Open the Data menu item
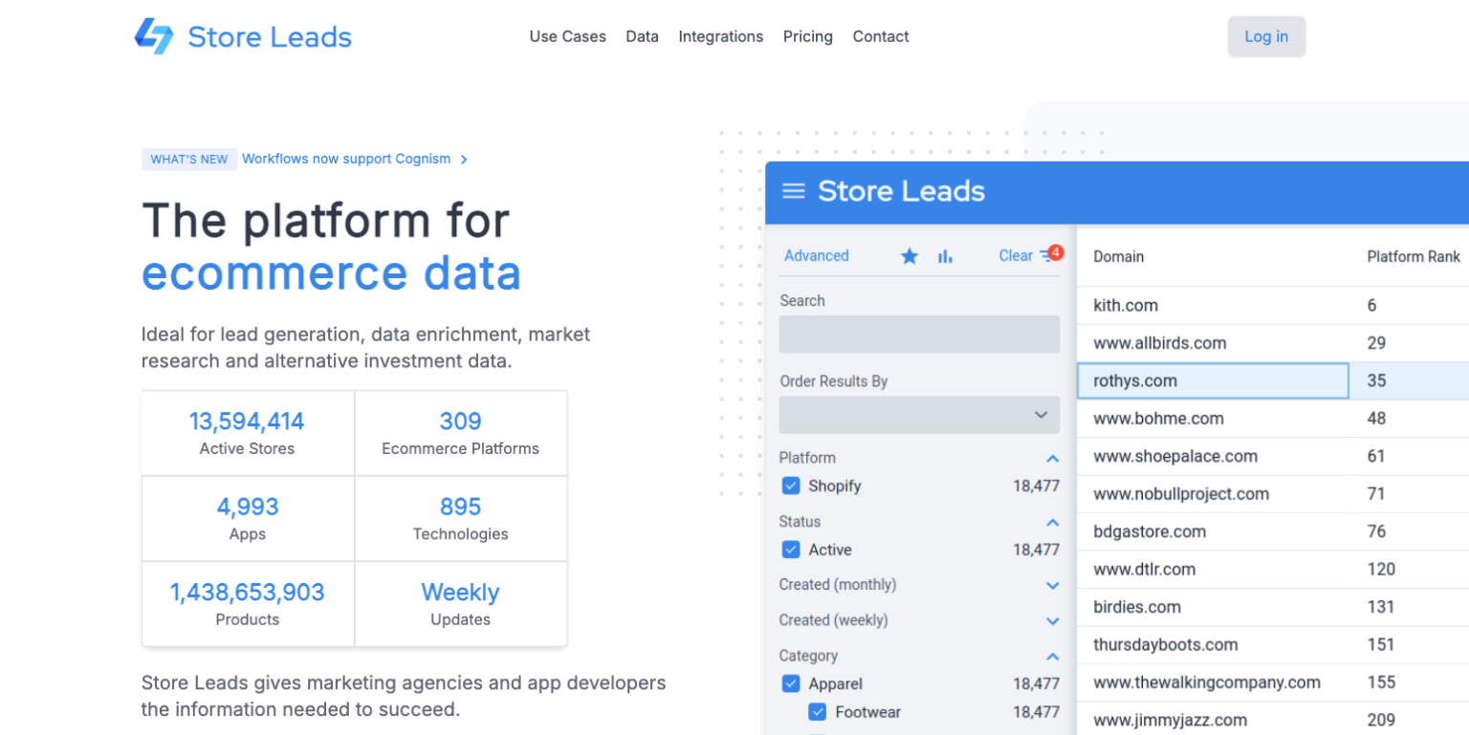 click(x=642, y=36)
